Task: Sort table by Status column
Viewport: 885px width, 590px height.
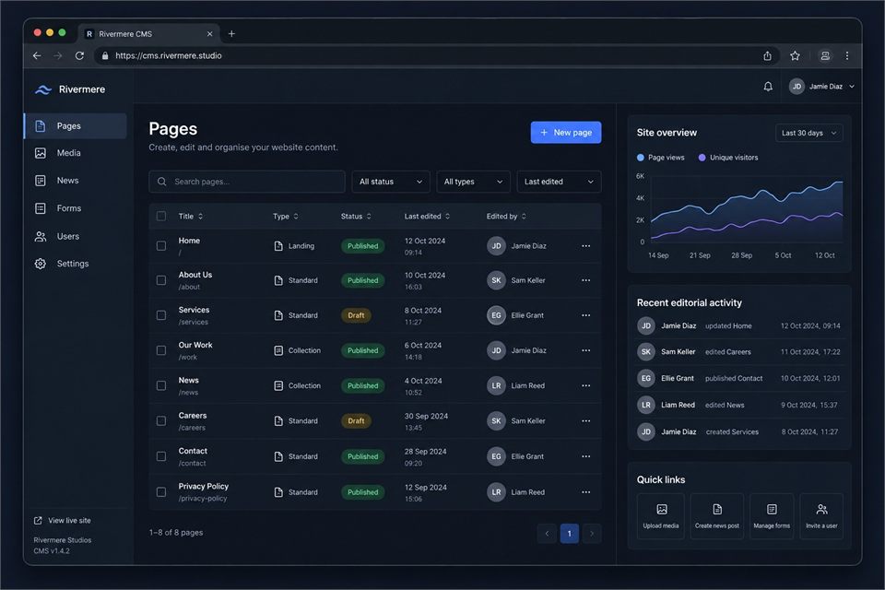Action: (x=356, y=217)
